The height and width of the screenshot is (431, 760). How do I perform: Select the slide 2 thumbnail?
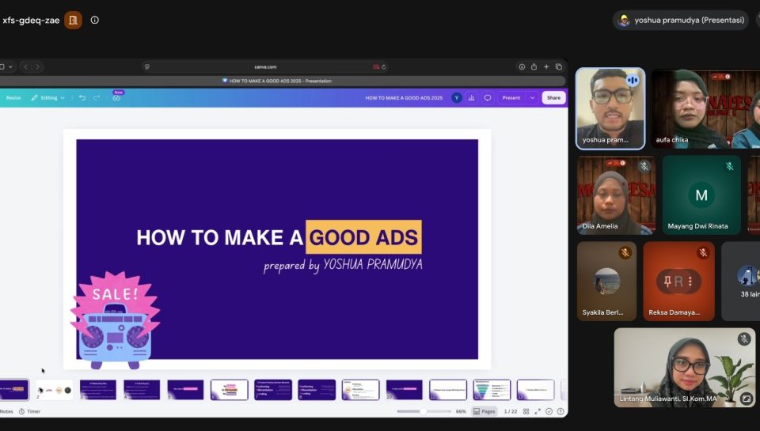(55, 390)
